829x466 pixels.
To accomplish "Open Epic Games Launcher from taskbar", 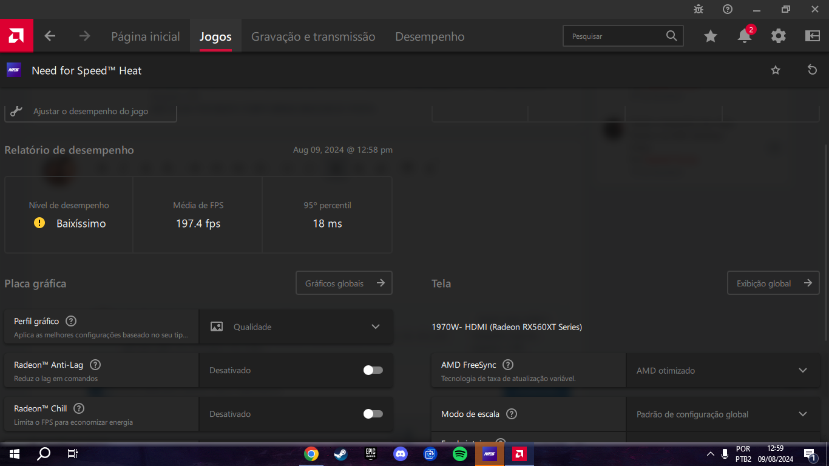I will [370, 454].
